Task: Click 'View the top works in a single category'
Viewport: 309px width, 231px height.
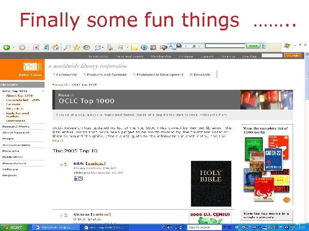Action: pyautogui.click(x=266, y=216)
